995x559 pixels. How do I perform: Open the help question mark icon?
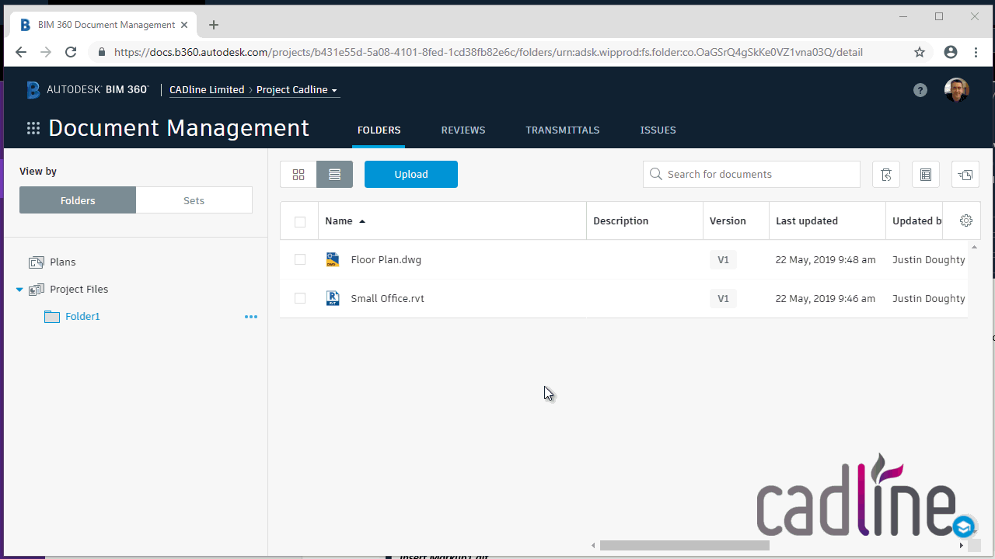coord(920,90)
